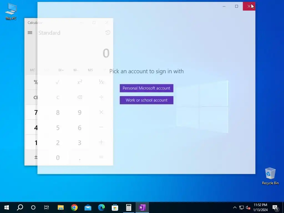Launch Microsoft Edge from taskbar
The height and width of the screenshot is (213, 284).
coord(102,207)
